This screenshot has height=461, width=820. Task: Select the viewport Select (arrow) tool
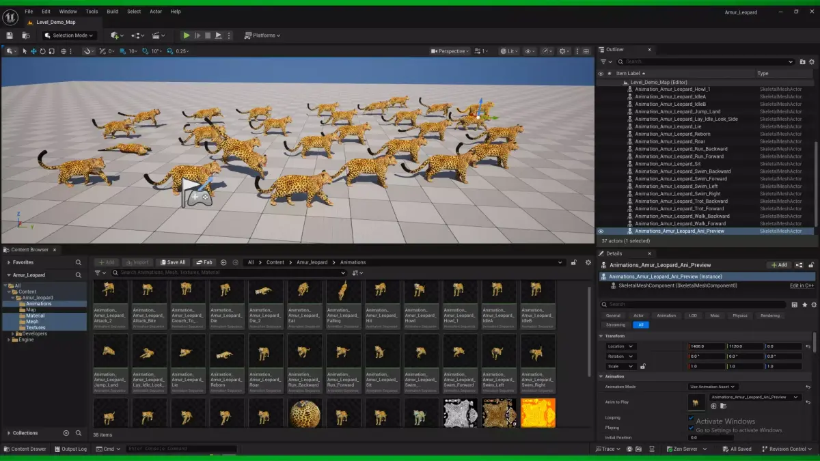click(25, 51)
